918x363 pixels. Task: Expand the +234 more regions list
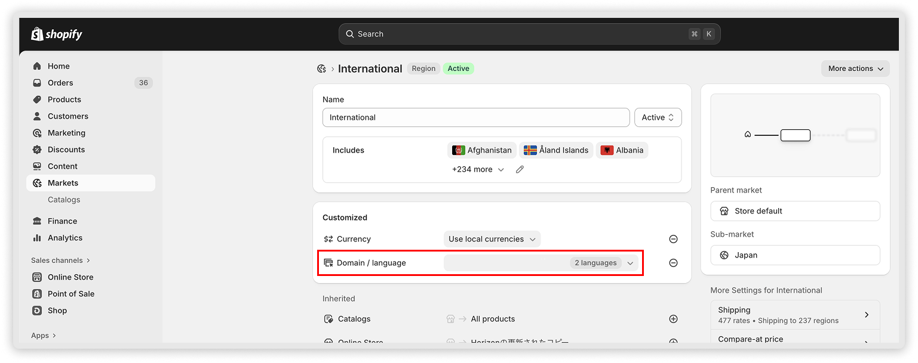478,170
